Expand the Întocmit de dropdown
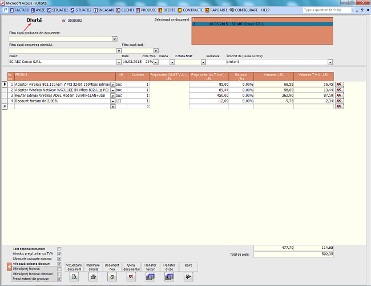The height and width of the screenshot is (286, 371). 330,62
